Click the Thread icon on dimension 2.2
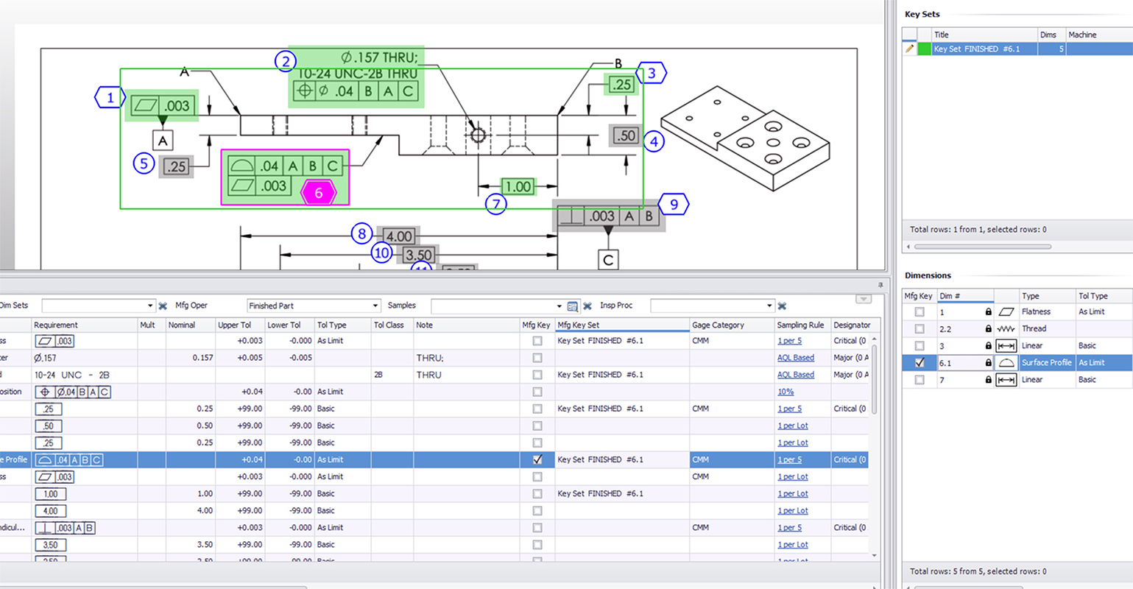Screen dimensions: 1133x589 [1006, 328]
